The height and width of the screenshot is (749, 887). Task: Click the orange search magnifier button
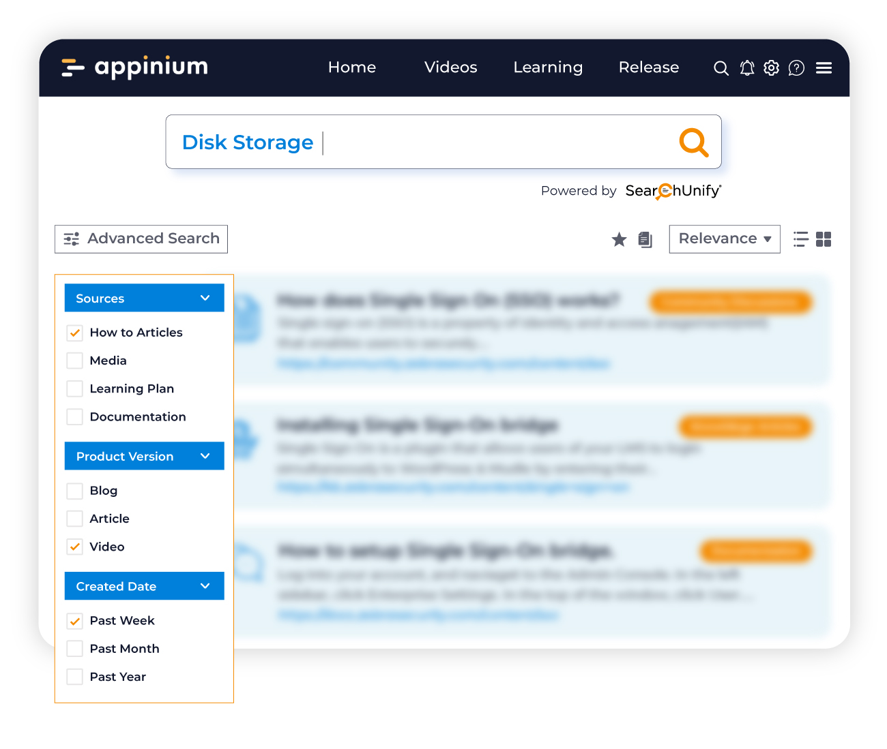(694, 142)
